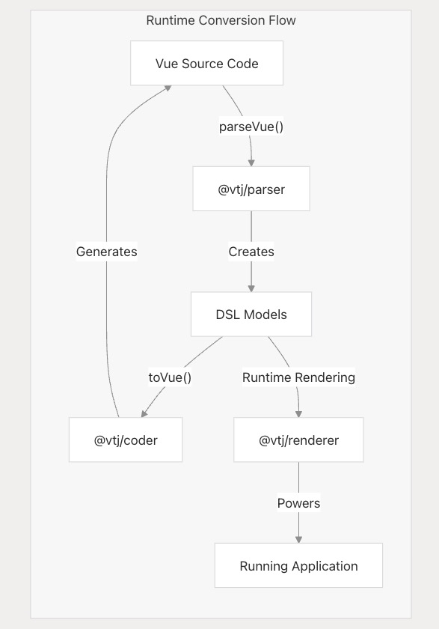Viewport: 439px width, 629px height.
Task: Click the Runtime Conversion Flow title
Action: tap(221, 20)
